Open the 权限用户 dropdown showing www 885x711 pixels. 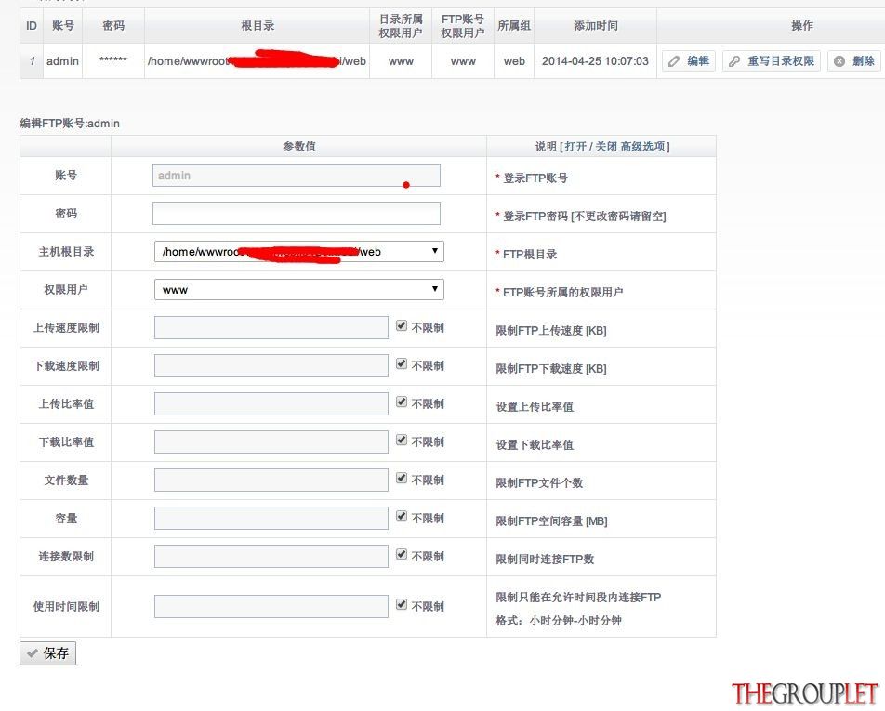(299, 289)
